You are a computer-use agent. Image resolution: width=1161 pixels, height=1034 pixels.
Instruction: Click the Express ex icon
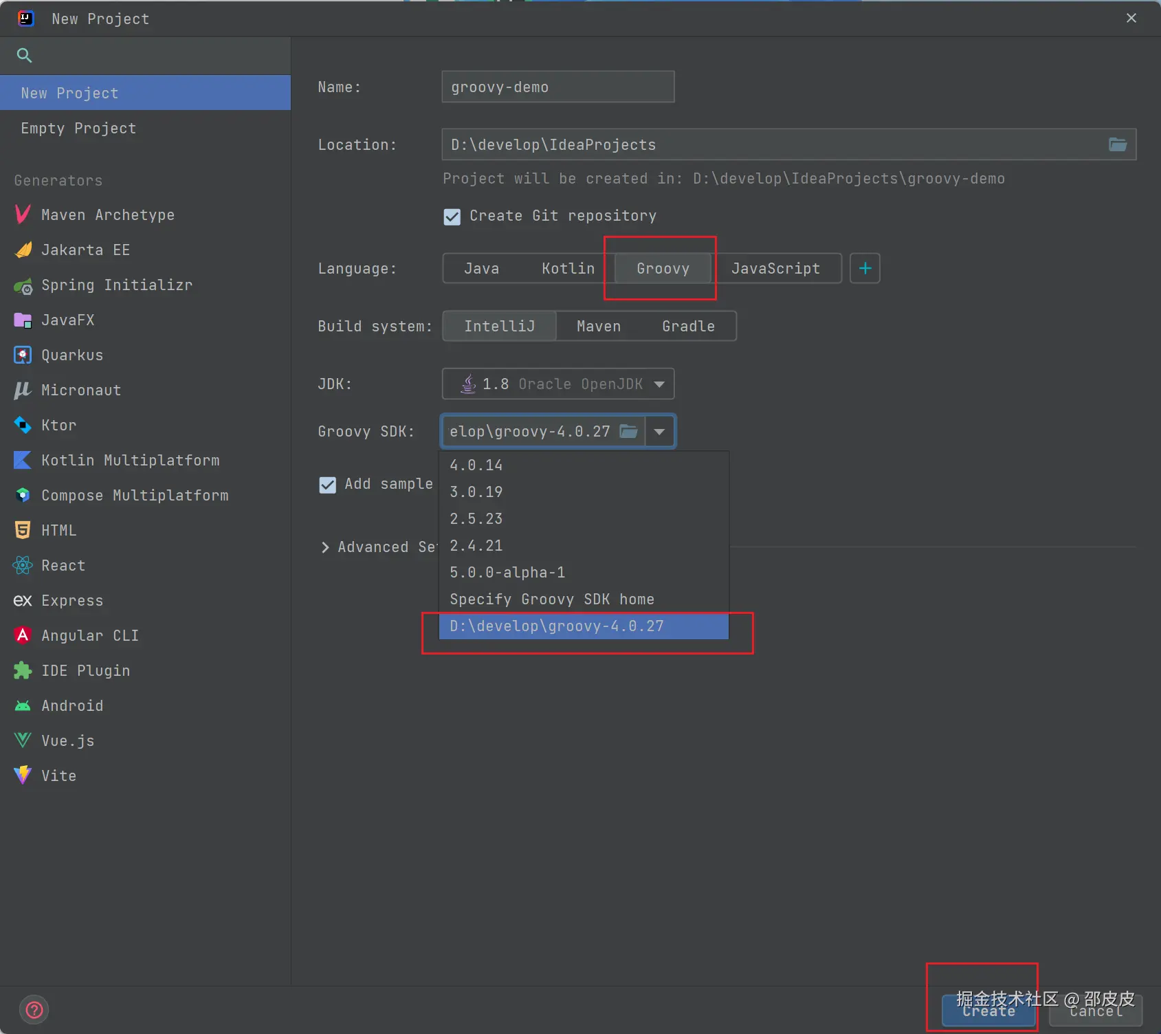tap(23, 600)
